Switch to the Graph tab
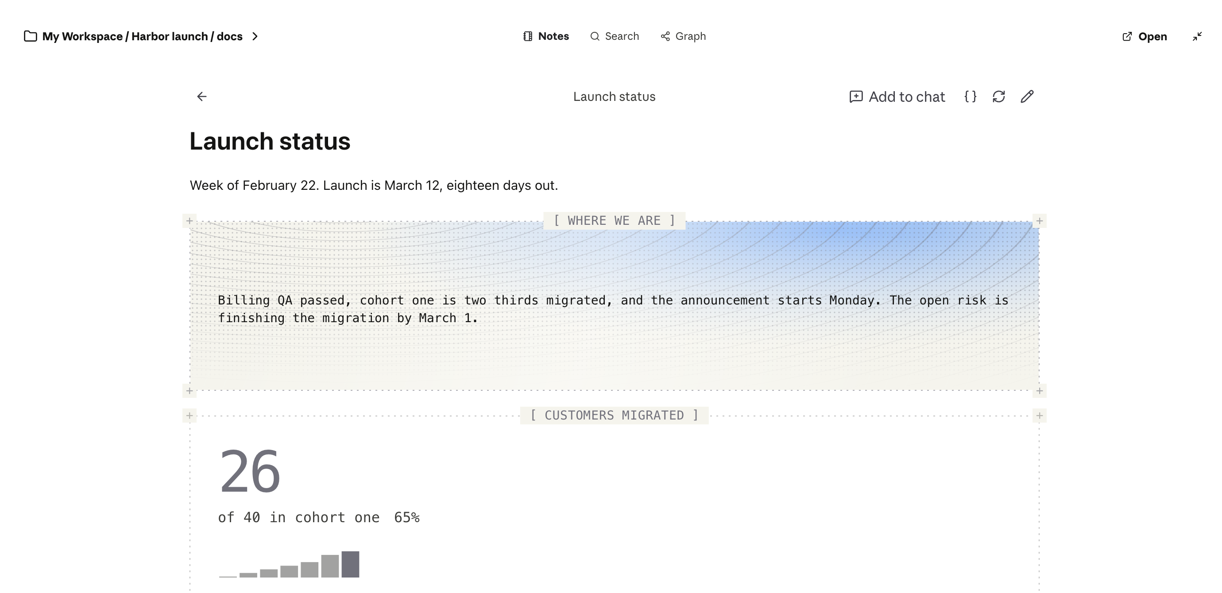 (x=683, y=36)
